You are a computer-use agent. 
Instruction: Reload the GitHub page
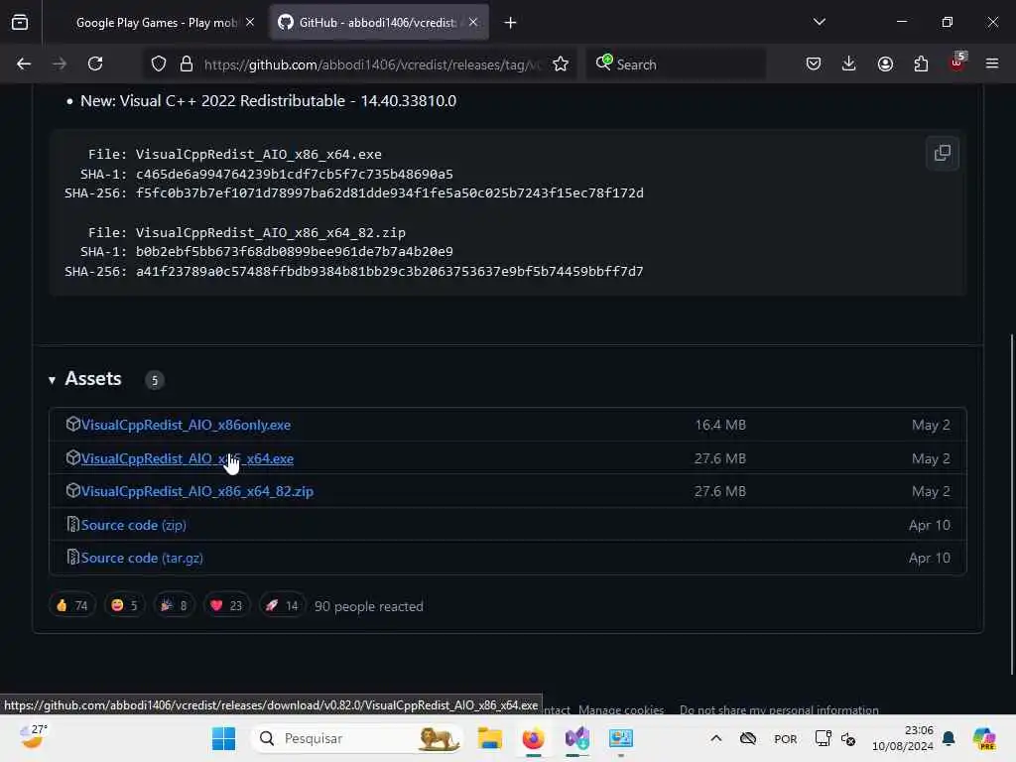(x=95, y=64)
